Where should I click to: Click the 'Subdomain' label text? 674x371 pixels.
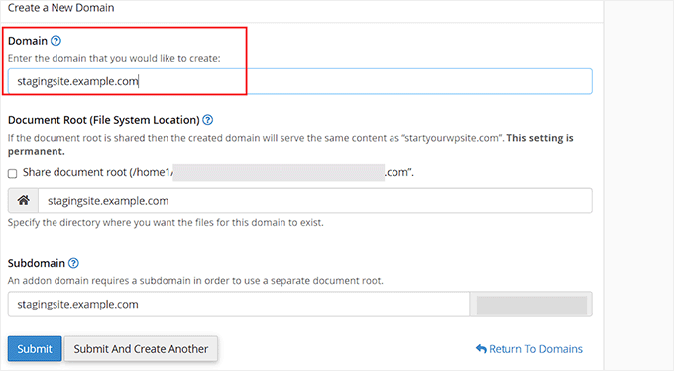coord(37,263)
